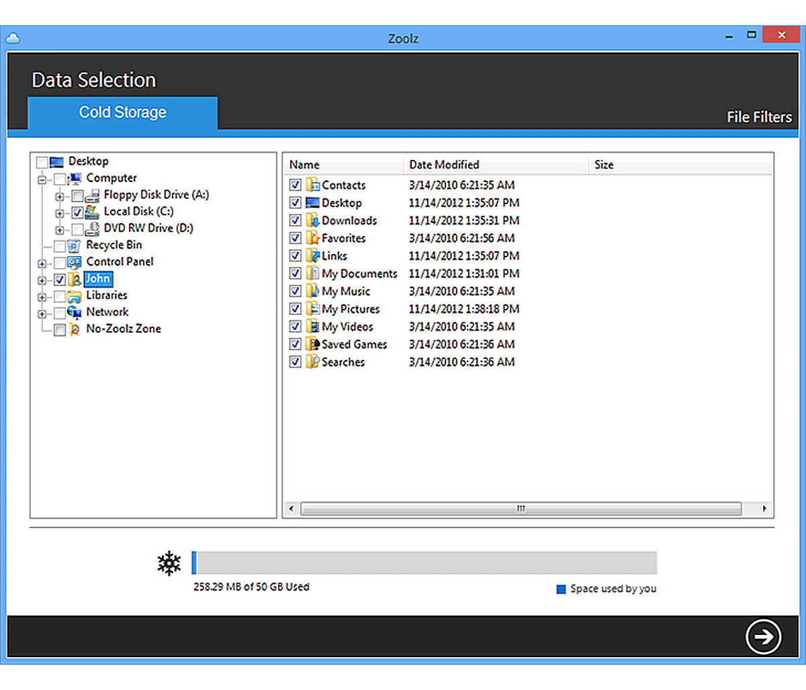806x690 pixels.
Task: Select the Control Panel tree item
Action: tap(120, 262)
